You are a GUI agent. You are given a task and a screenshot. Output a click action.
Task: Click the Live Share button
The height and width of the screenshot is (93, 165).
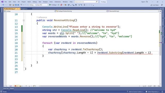pos(154,5)
